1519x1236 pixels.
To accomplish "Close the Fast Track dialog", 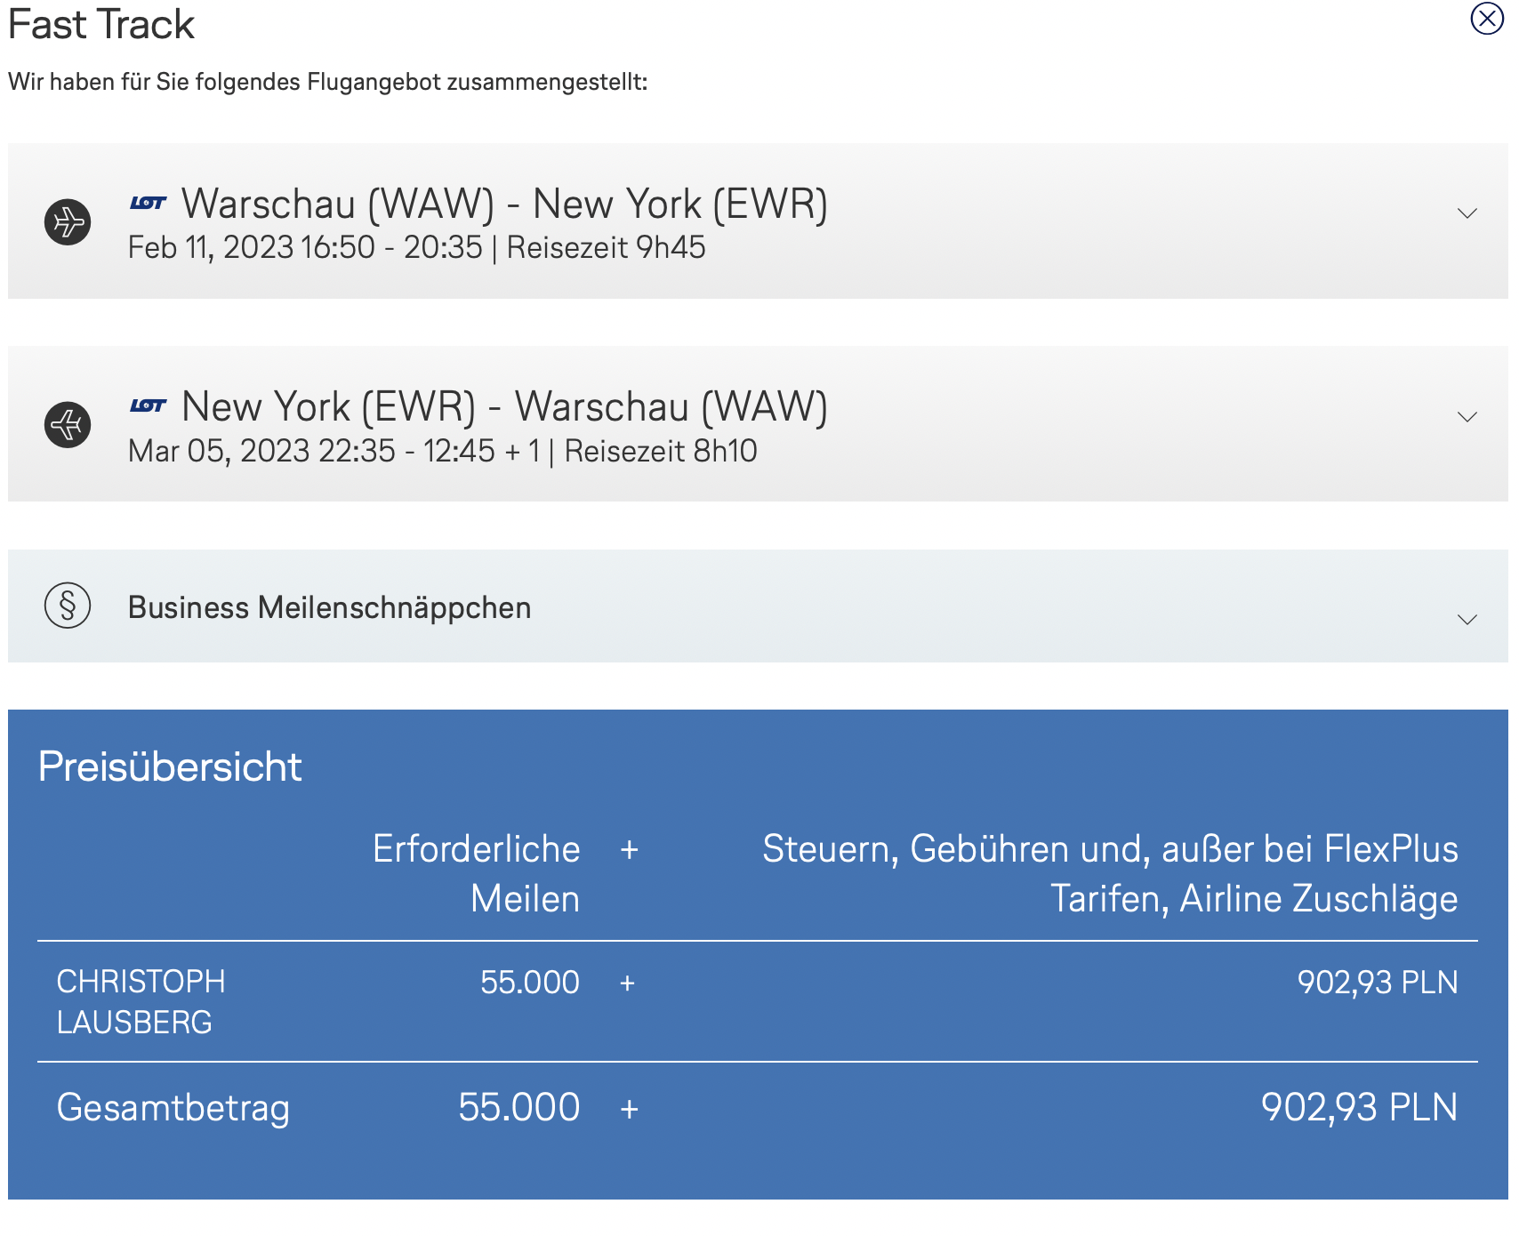I will 1486,18.
